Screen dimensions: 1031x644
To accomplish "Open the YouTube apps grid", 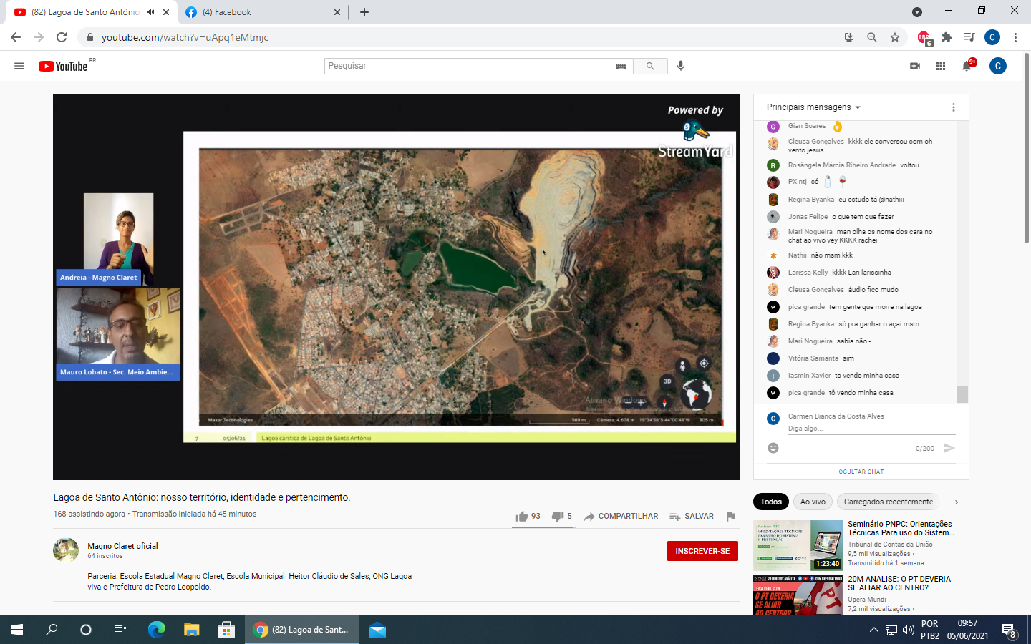I will 941,66.
